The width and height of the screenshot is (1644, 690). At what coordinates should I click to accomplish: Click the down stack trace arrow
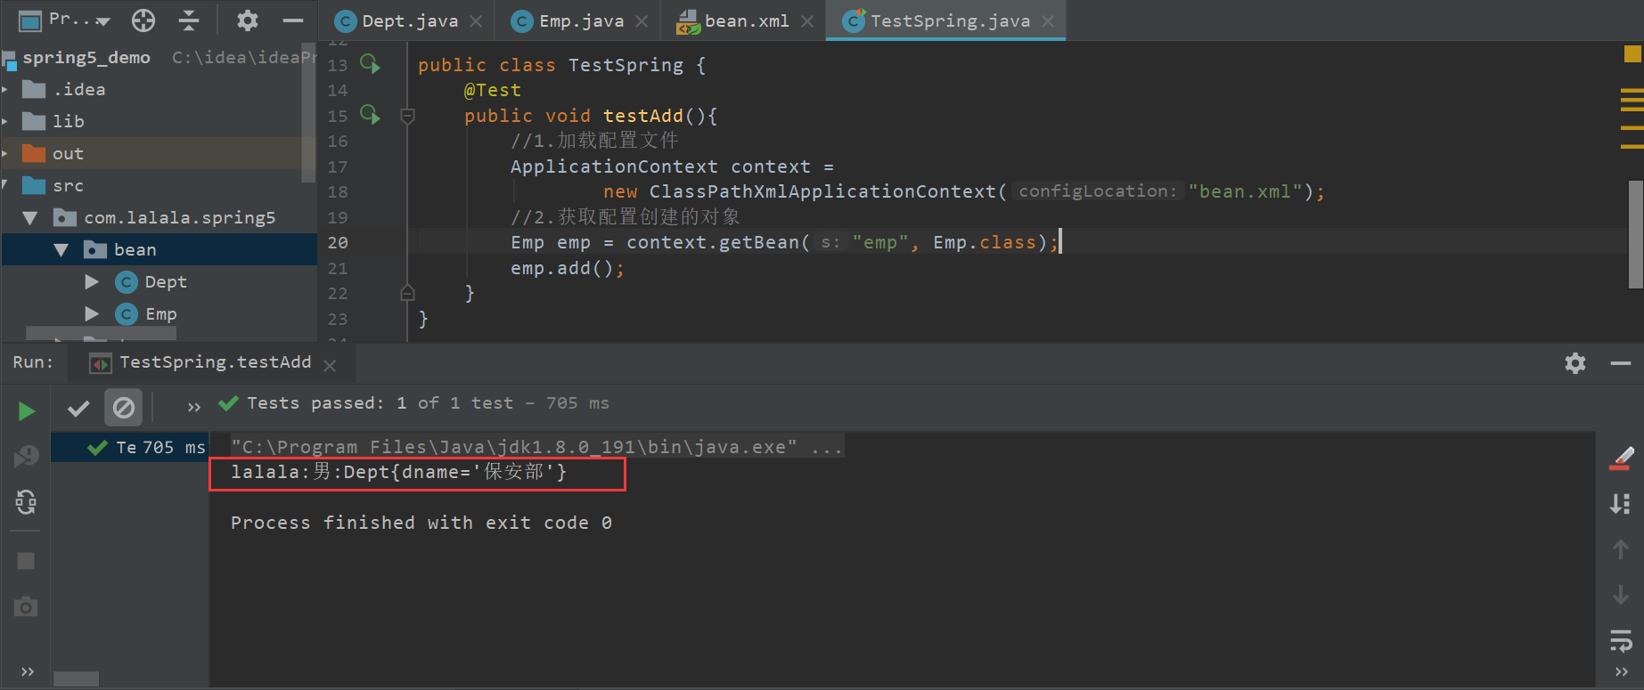tap(1622, 594)
